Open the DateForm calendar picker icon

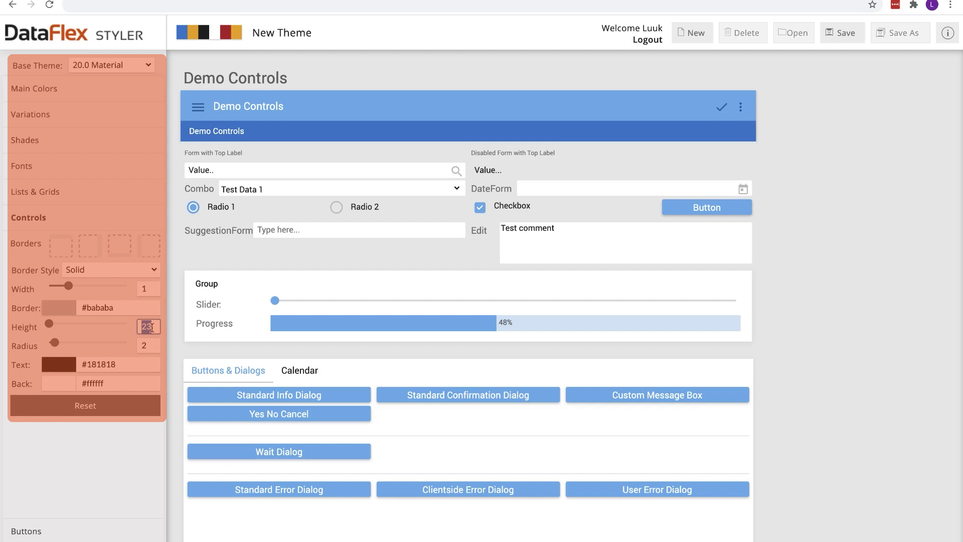[x=743, y=189]
